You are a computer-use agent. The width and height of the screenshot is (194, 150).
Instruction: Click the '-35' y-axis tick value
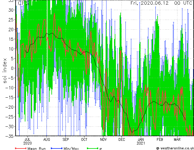pos(10,136)
